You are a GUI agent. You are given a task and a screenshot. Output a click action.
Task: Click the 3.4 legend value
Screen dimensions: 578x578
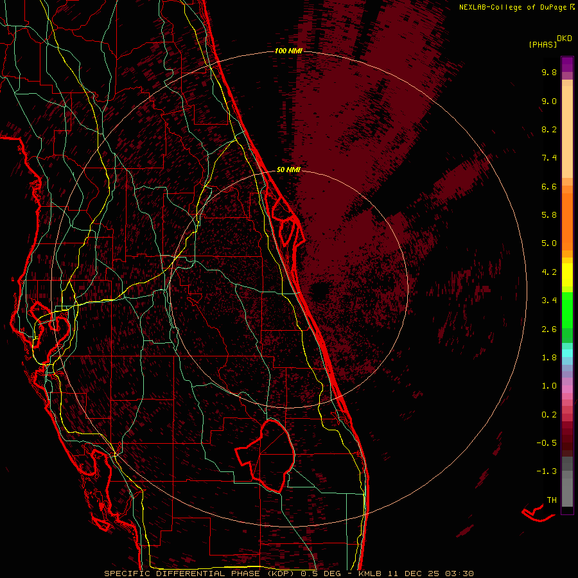pos(549,301)
